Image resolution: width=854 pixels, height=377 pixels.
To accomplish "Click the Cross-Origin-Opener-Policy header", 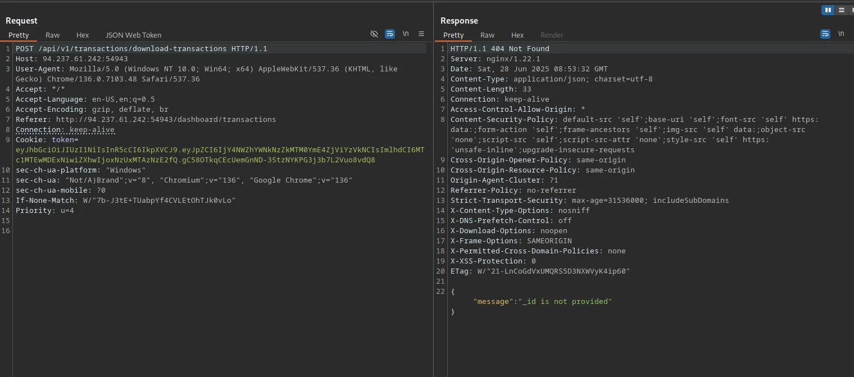I will (538, 160).
